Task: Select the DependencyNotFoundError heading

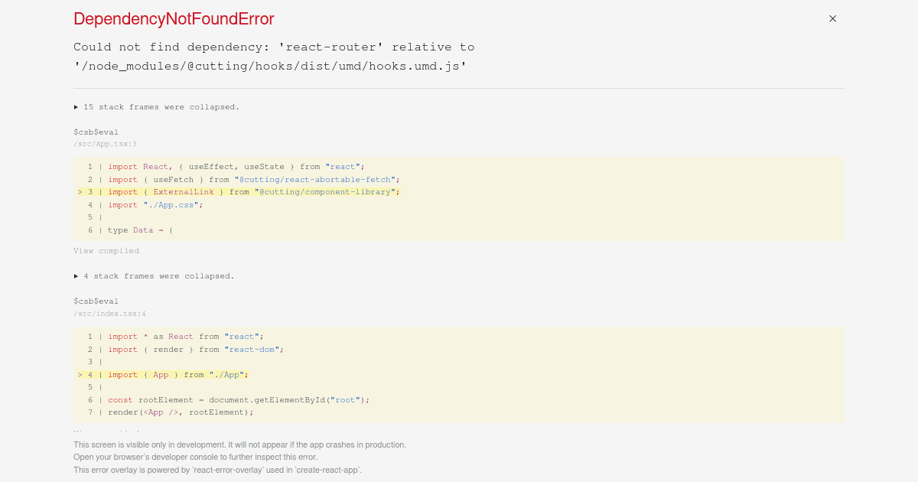Action: 174,18
